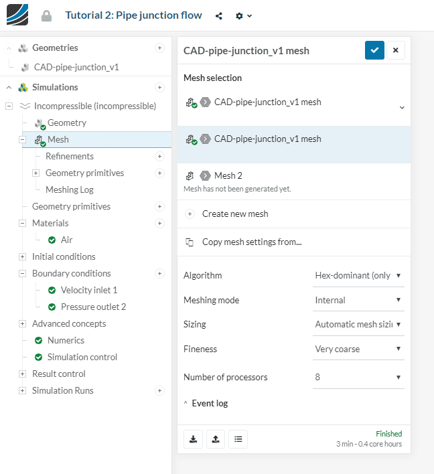434x474 pixels.
Task: Collapse the Materials tree node
Action: click(23, 223)
